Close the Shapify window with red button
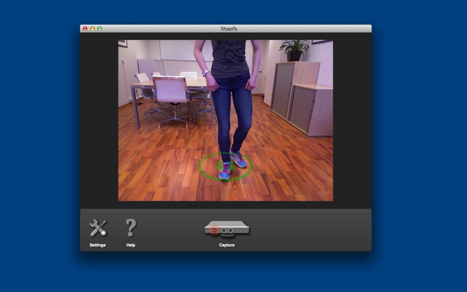Image resolution: width=467 pixels, height=292 pixels. point(85,29)
